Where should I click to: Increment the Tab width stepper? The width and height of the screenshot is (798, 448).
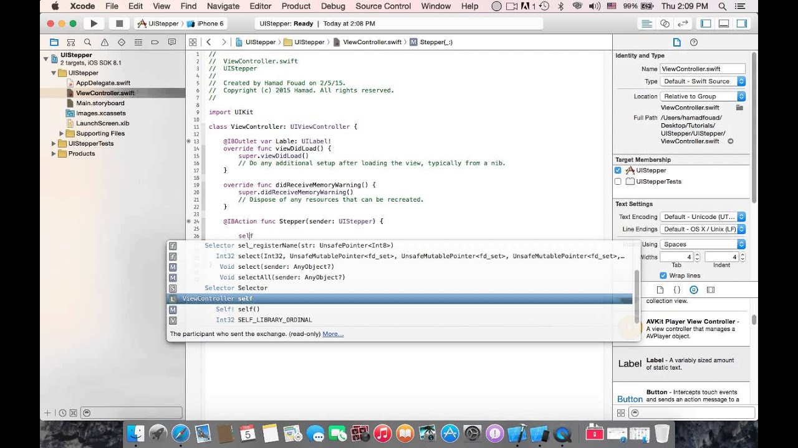tap(697, 254)
